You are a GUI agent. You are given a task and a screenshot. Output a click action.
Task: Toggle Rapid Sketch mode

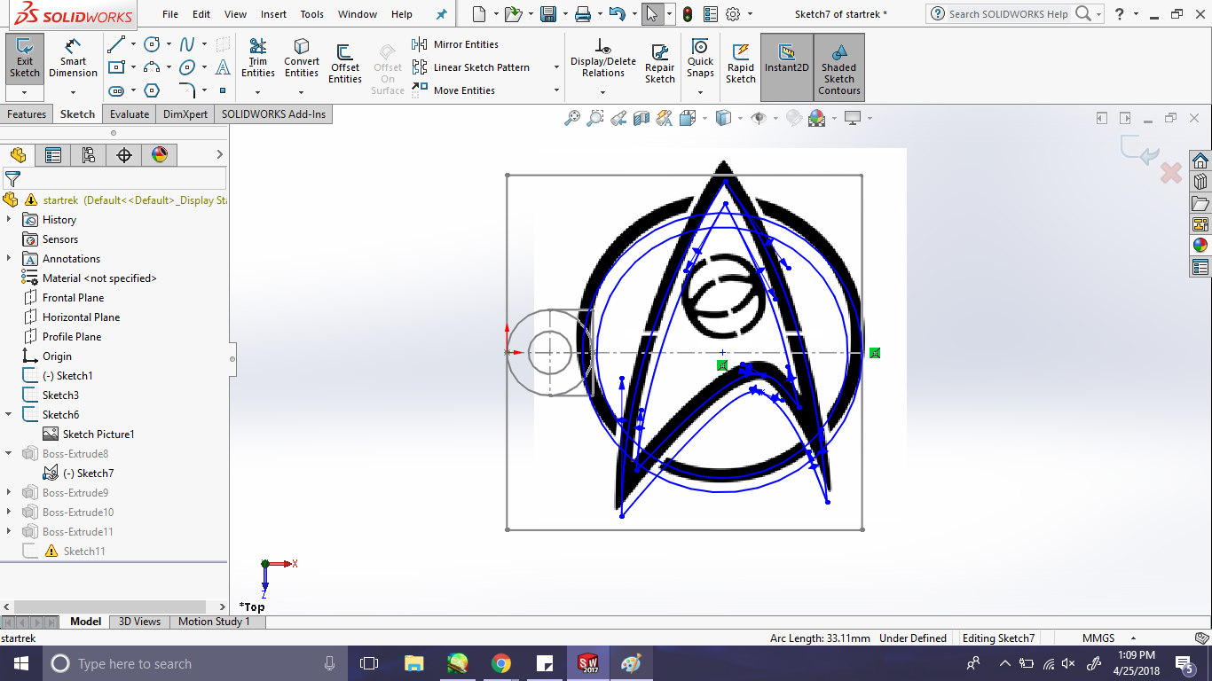click(741, 62)
